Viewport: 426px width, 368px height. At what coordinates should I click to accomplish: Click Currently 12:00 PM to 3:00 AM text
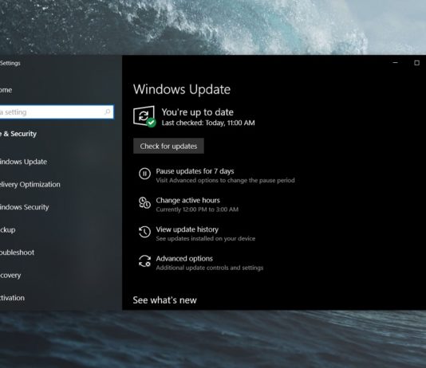pyautogui.click(x=197, y=209)
